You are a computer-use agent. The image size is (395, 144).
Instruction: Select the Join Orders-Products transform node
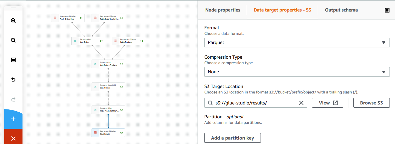[108, 64]
